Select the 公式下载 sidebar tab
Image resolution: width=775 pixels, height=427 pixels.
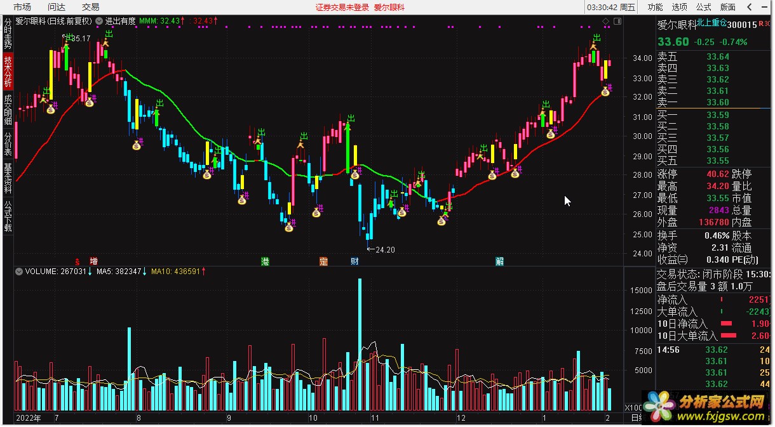(x=8, y=216)
